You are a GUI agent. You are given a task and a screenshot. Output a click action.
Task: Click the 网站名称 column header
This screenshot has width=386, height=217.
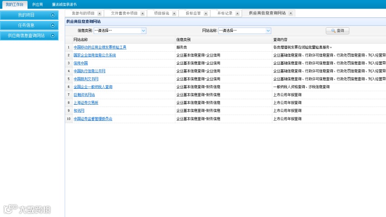(124, 39)
